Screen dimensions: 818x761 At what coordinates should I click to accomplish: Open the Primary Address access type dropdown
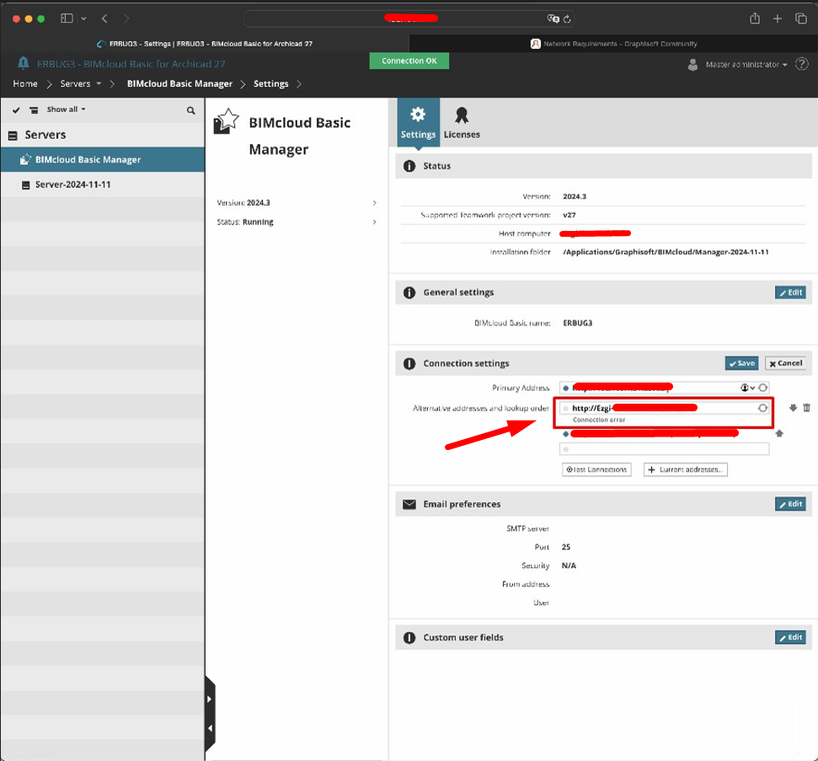747,388
